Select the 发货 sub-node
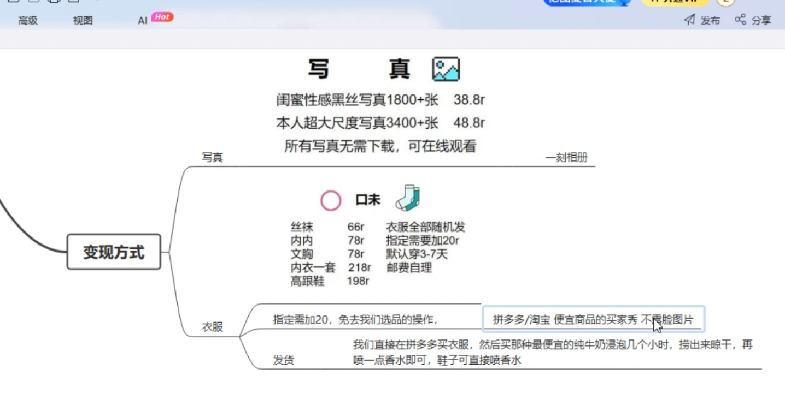785x417 pixels. tap(283, 360)
